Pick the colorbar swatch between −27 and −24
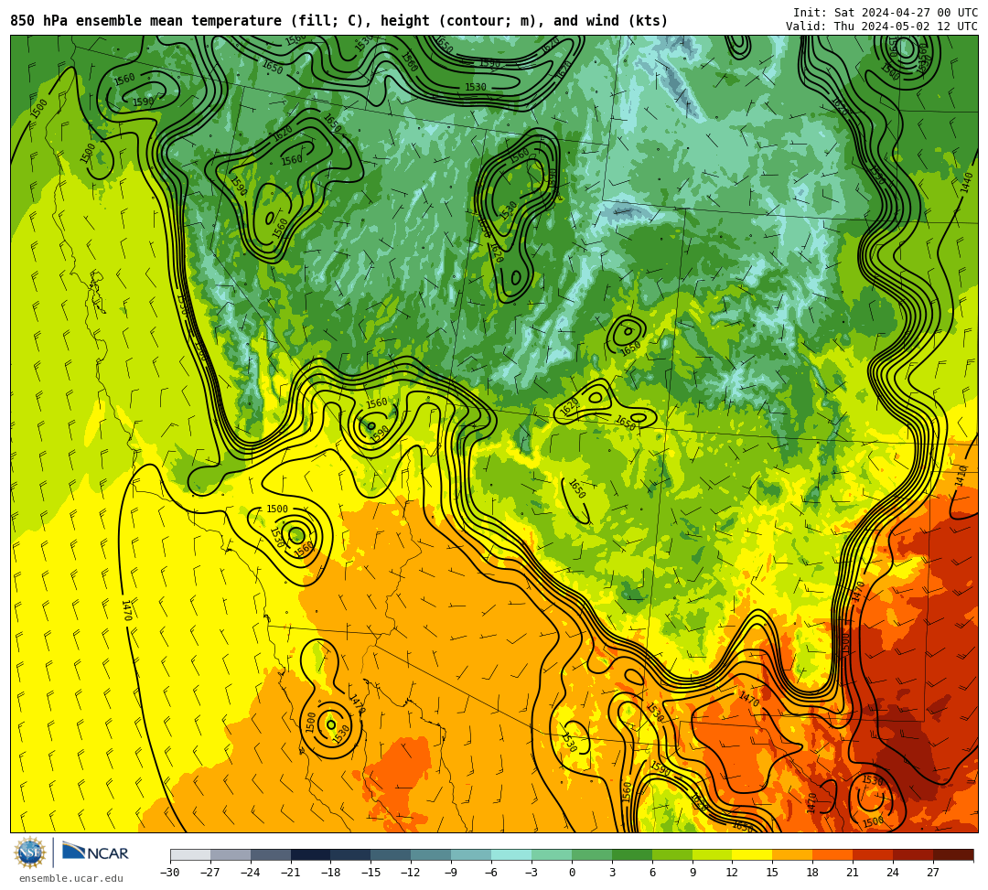 tap(231, 854)
